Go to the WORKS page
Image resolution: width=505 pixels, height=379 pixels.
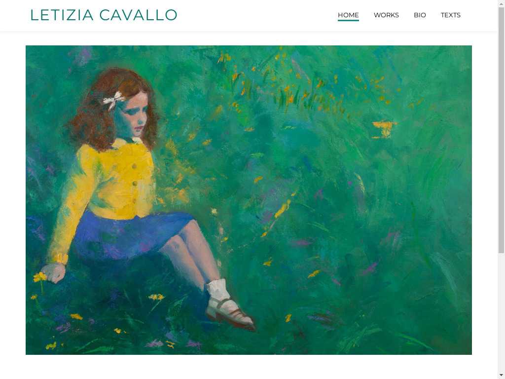tap(386, 15)
